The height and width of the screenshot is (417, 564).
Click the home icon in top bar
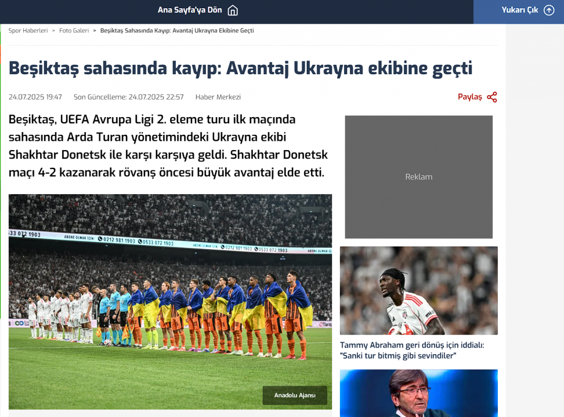pyautogui.click(x=233, y=10)
